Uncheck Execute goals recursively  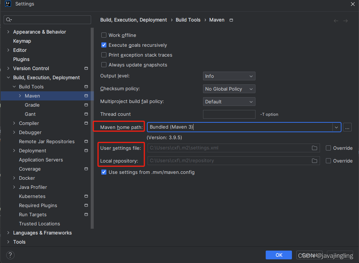tap(104, 45)
